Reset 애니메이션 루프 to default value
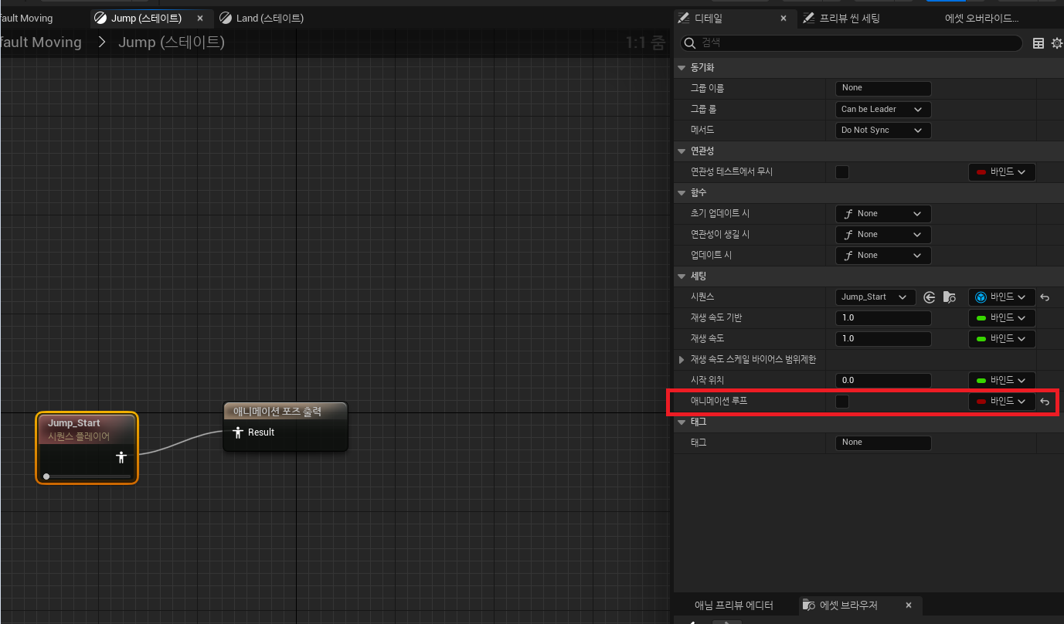Viewport: 1064px width, 624px height. pos(1045,402)
